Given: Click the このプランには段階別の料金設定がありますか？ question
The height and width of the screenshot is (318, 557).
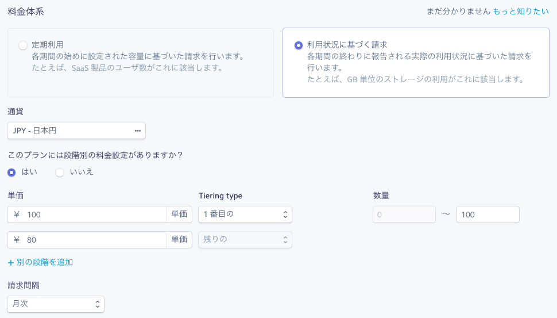Looking at the screenshot, I should (x=95, y=155).
